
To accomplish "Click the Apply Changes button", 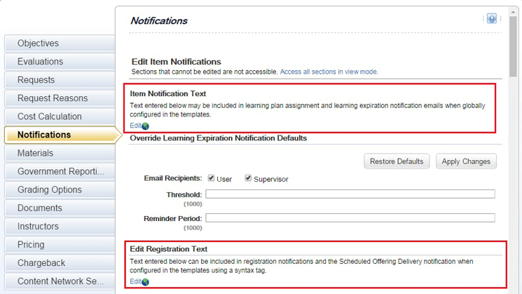I will point(466,161).
